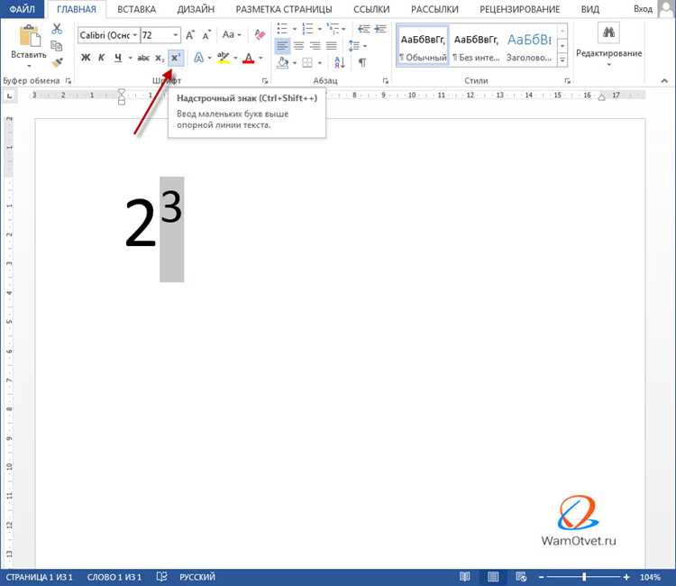The width and height of the screenshot is (676, 586).
Task: Click СЛОВО 1 ИЗ 1 word count
Action: point(114,577)
